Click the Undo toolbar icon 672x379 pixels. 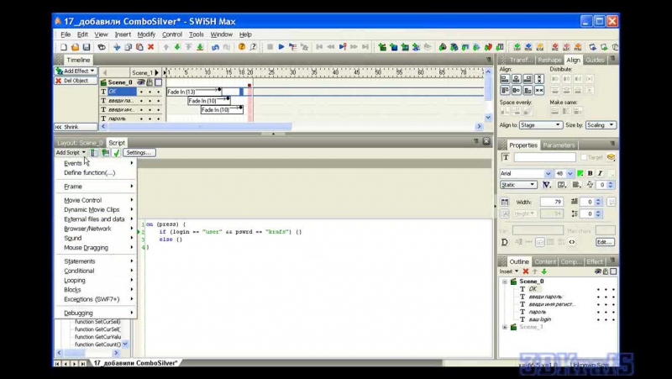pyautogui.click(x=215, y=47)
